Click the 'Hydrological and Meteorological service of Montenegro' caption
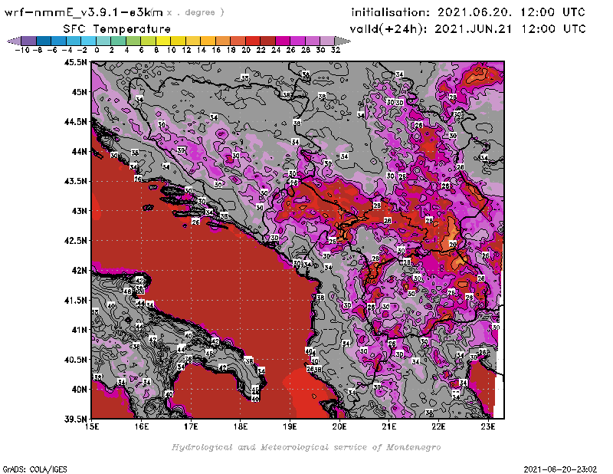The height and width of the screenshot is (474, 613). [306, 447]
